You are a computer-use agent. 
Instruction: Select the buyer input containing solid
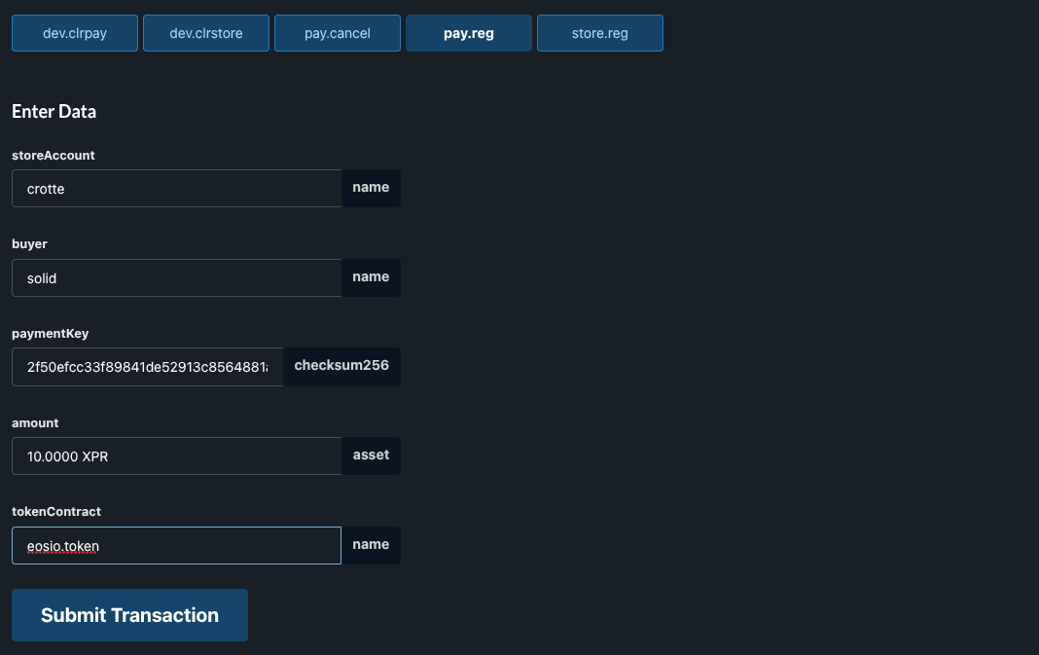coord(175,277)
